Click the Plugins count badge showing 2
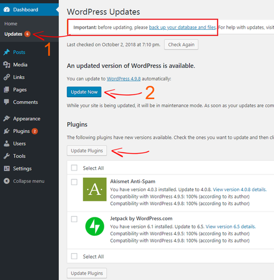 35,131
